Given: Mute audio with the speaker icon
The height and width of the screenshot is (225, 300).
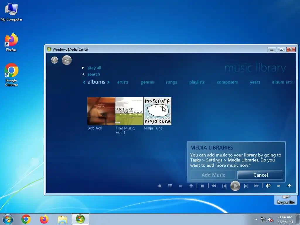Looking at the screenshot, I should 268,186.
